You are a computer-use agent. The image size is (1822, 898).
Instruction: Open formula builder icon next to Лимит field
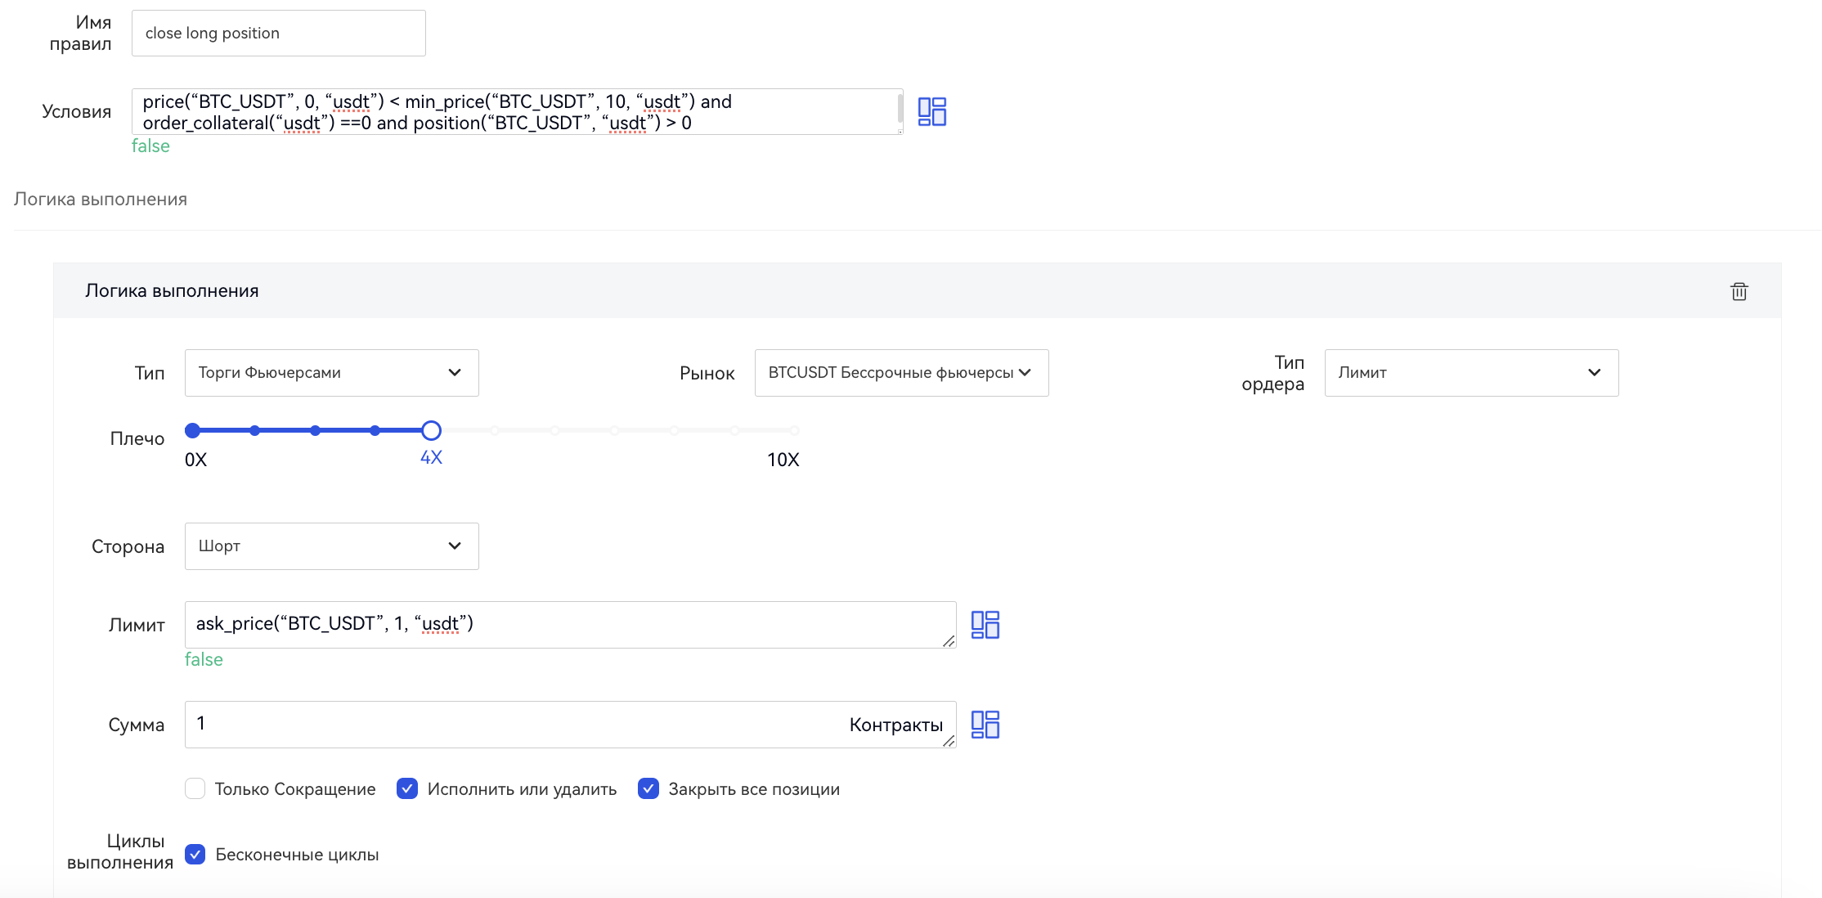coord(985,625)
